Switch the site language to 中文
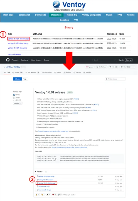 [x=76, y=20]
